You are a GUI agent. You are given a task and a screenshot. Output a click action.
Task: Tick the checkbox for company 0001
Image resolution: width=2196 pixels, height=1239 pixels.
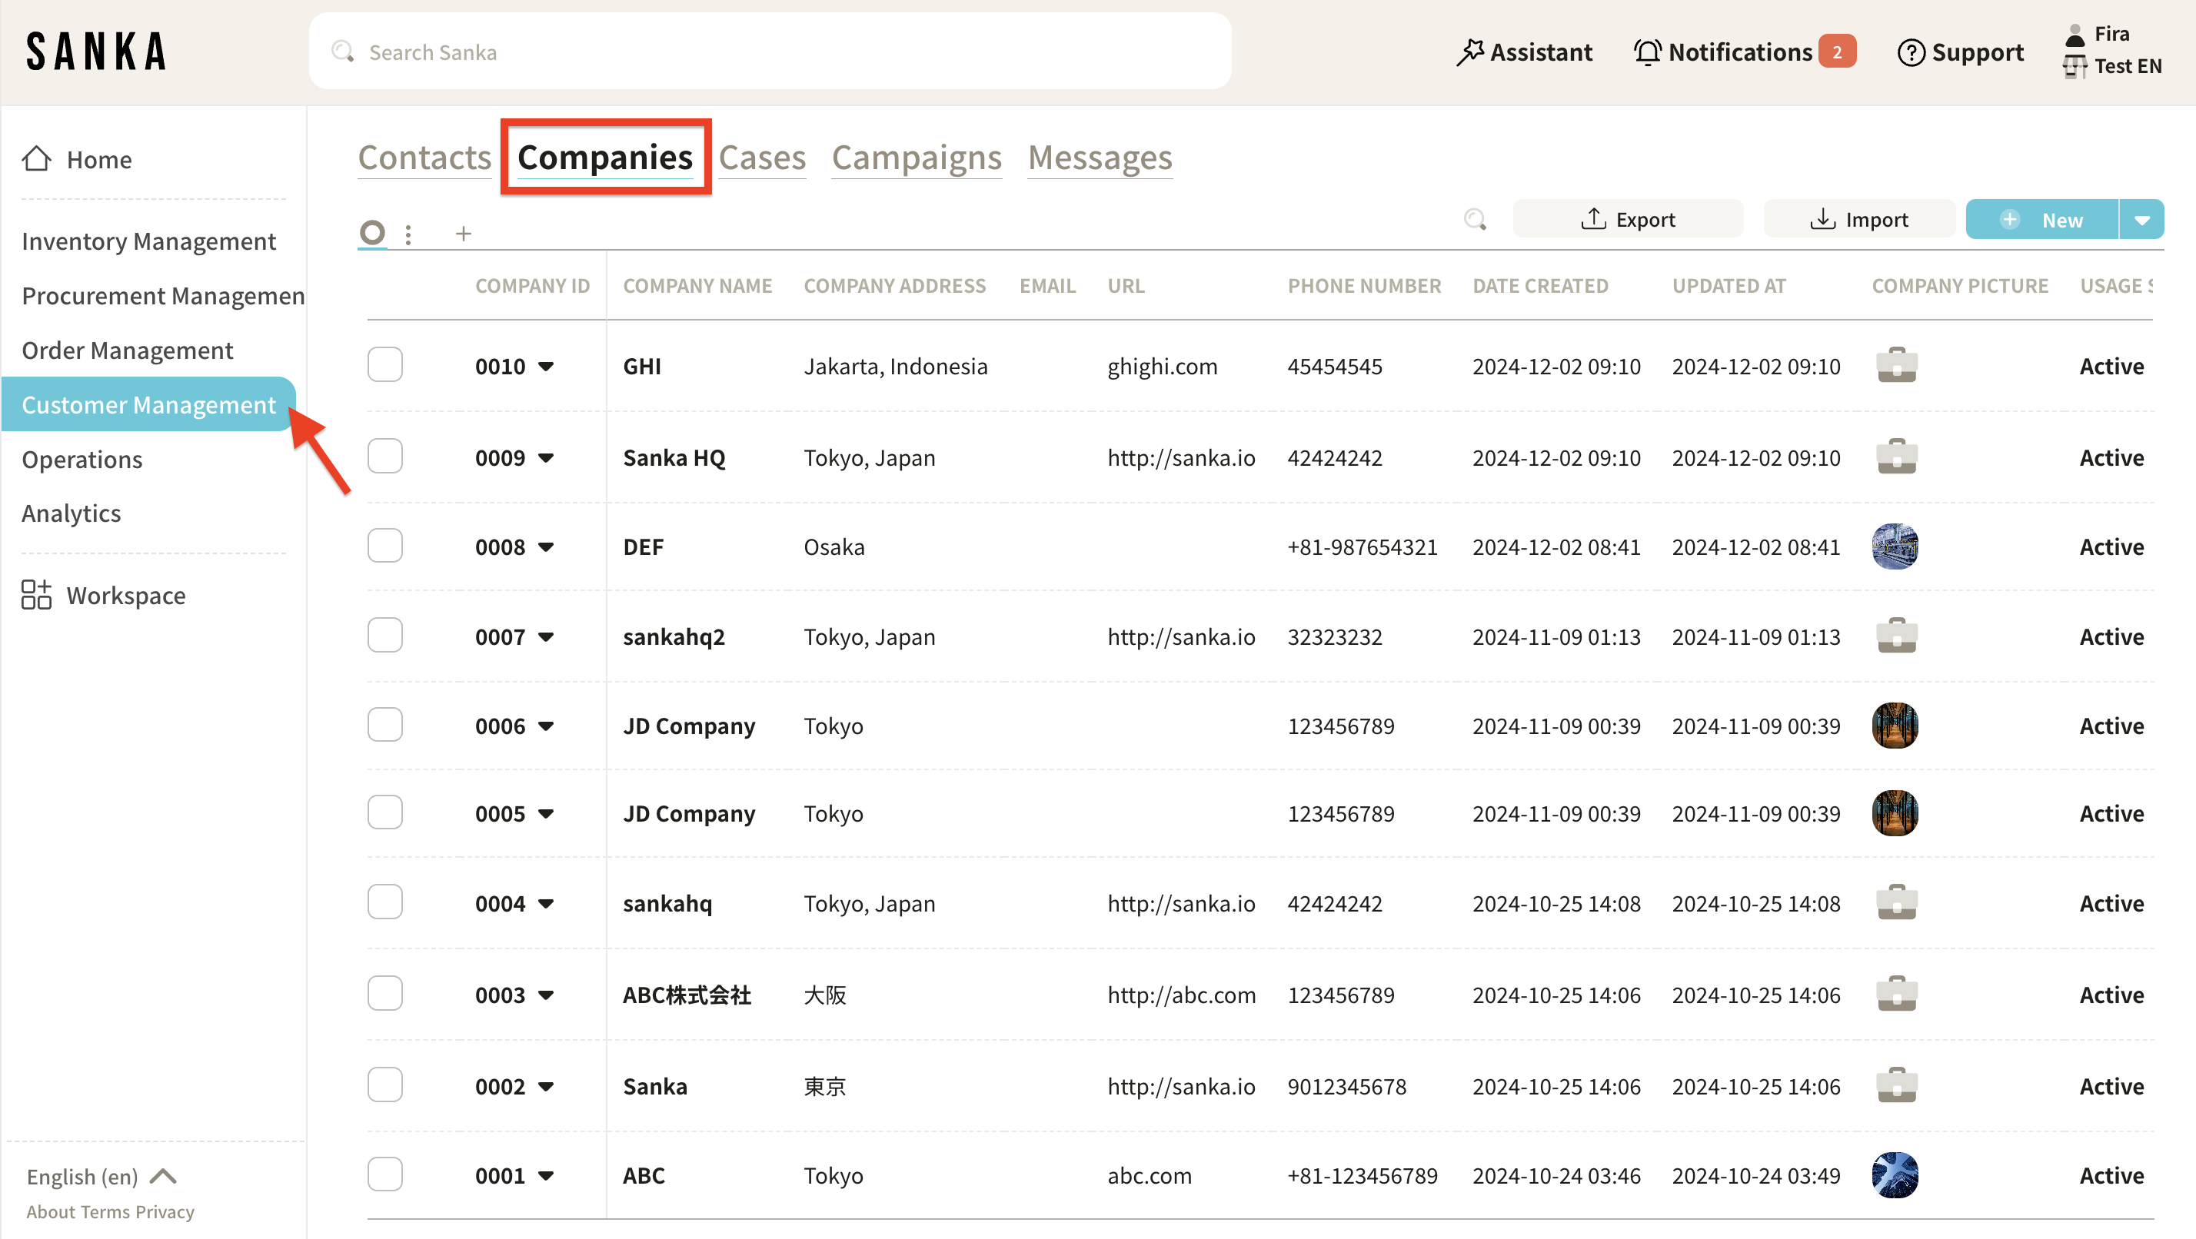384,1174
